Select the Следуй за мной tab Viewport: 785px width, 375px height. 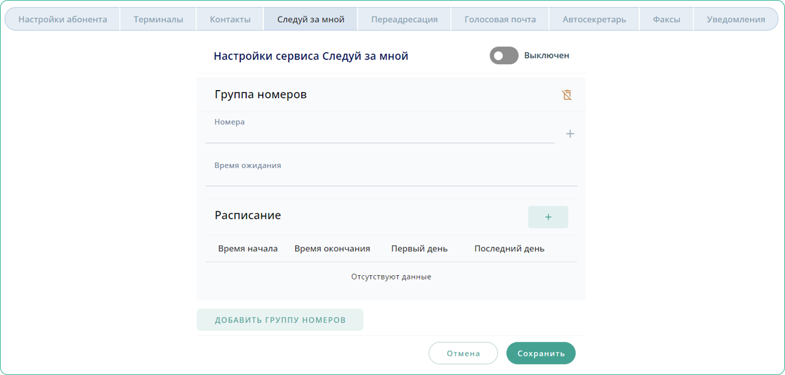point(310,19)
